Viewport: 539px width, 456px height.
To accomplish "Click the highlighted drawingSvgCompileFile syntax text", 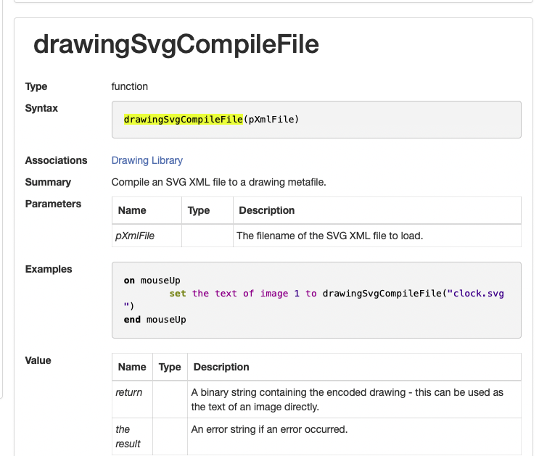I will pyautogui.click(x=183, y=120).
